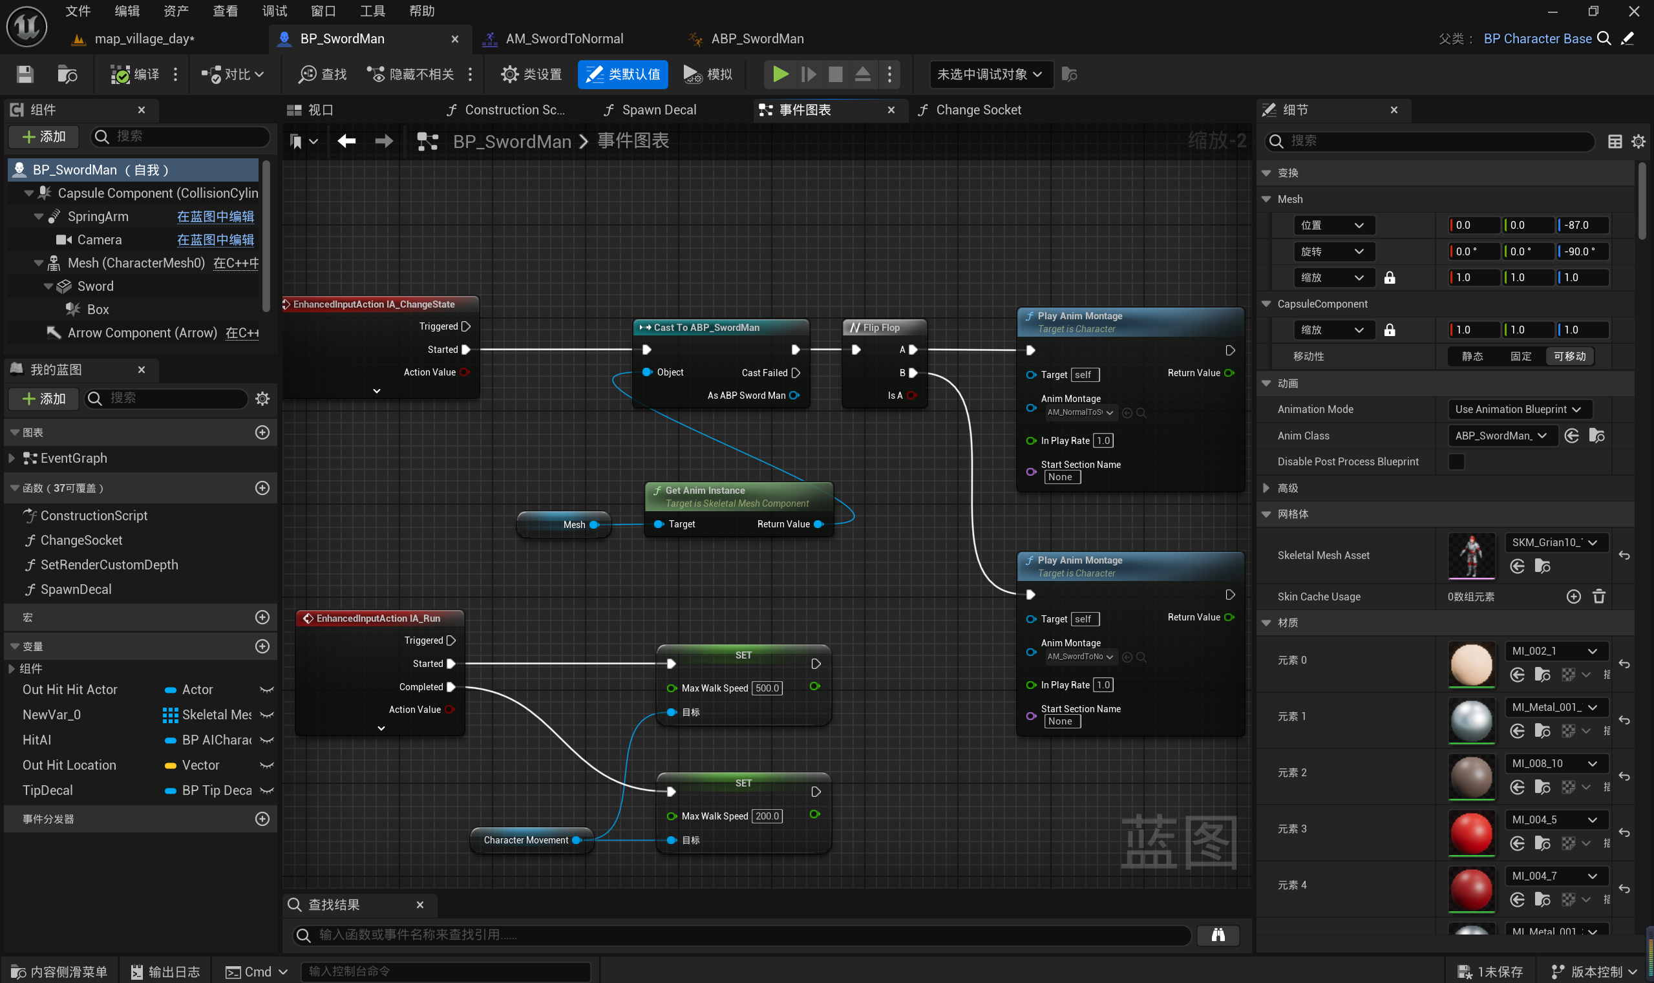Browse to asset in content browser icon
1654x983 pixels.
click(68, 74)
